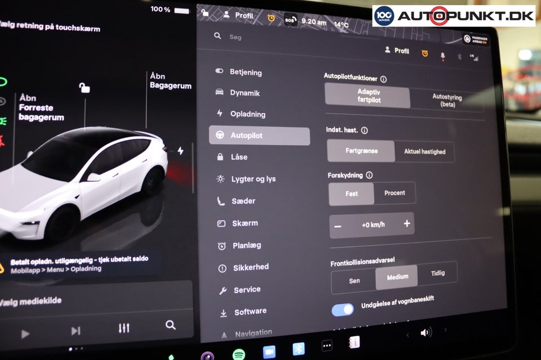This screenshot has height=360, width=541.
Task: Select Sikkerhed in the settings sidebar
Action: pyautogui.click(x=250, y=267)
